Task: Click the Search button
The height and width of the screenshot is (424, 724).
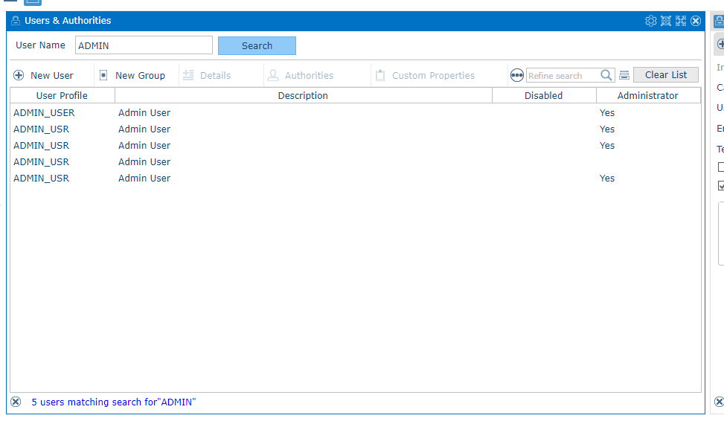Action: [x=257, y=45]
